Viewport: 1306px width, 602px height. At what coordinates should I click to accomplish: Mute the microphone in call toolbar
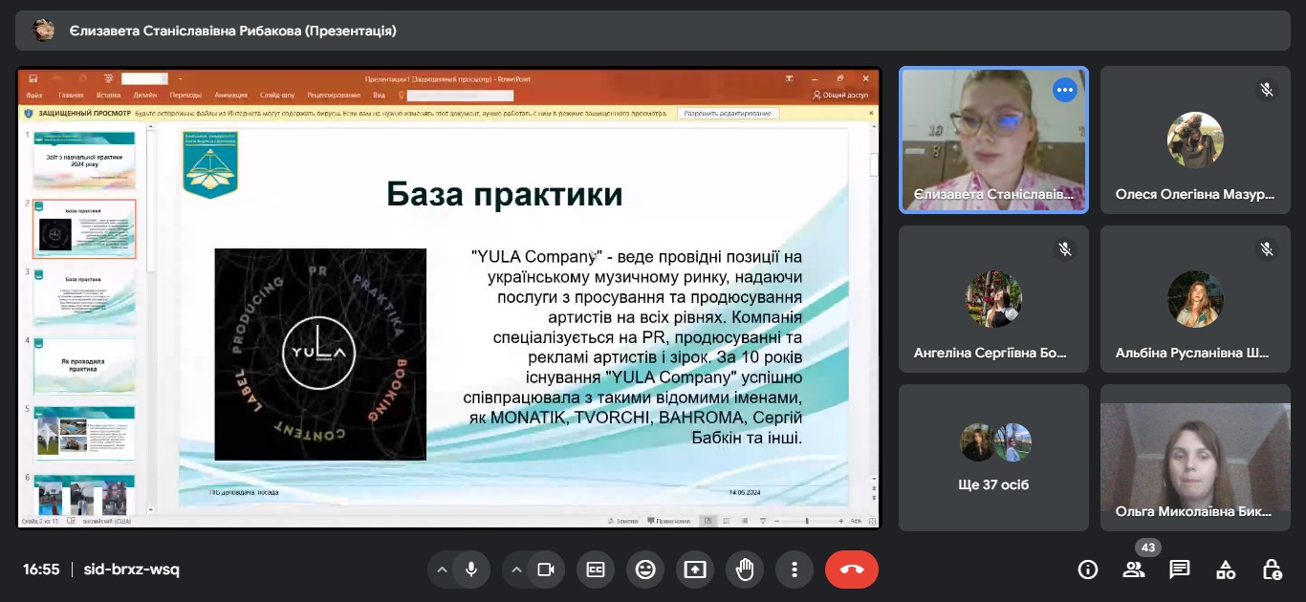[x=470, y=570]
